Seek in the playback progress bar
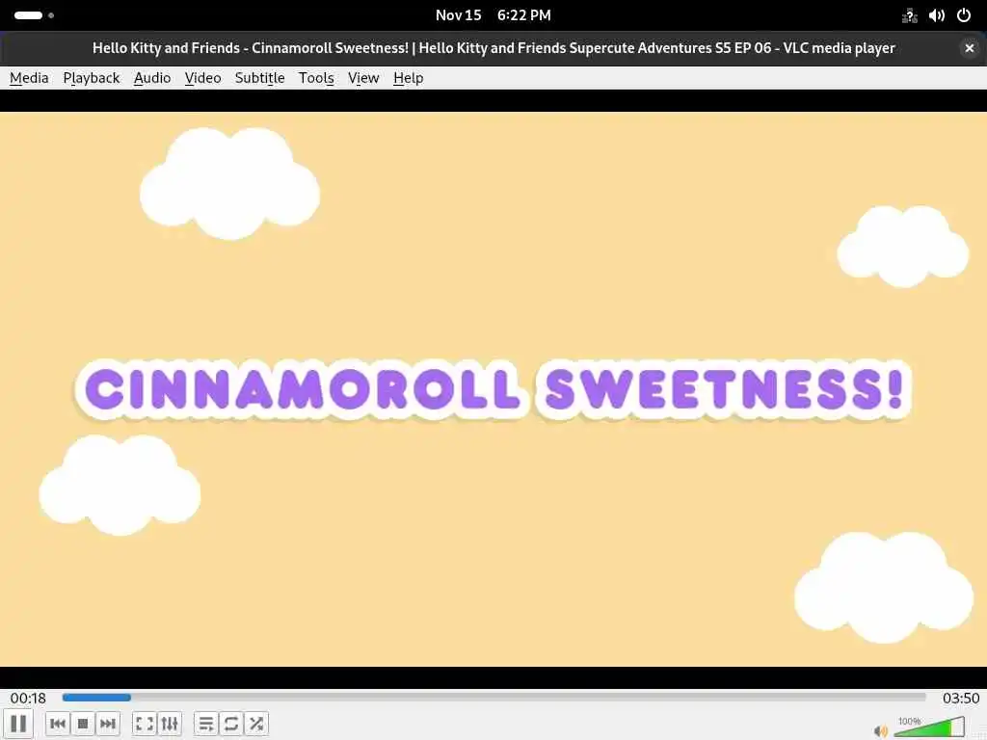 494,698
